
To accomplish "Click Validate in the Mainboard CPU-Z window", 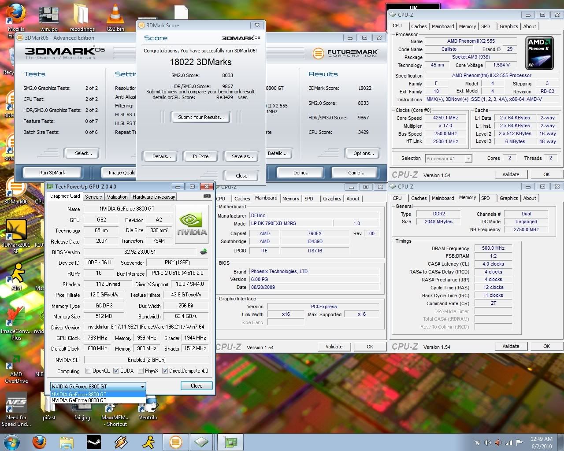I will pos(334,347).
